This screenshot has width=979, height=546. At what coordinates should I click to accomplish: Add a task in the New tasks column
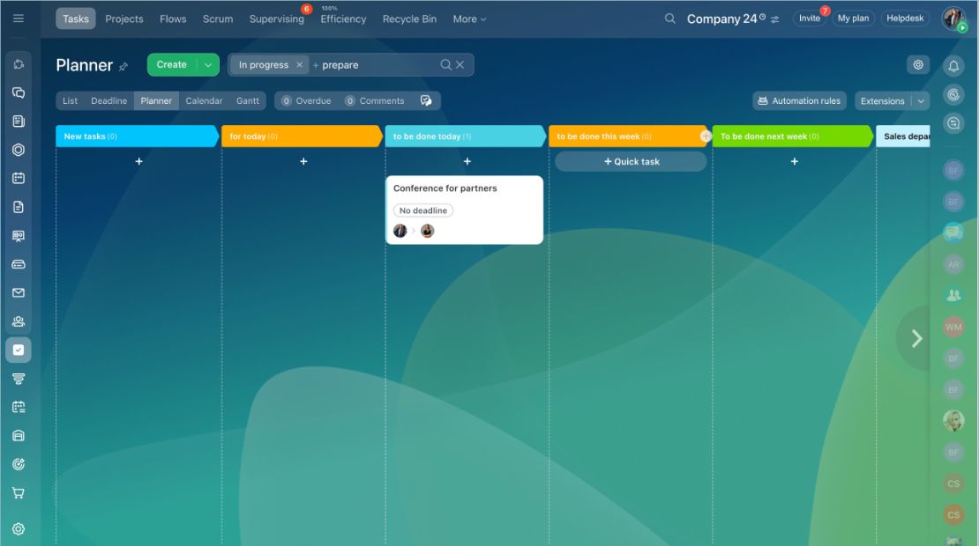pos(138,161)
